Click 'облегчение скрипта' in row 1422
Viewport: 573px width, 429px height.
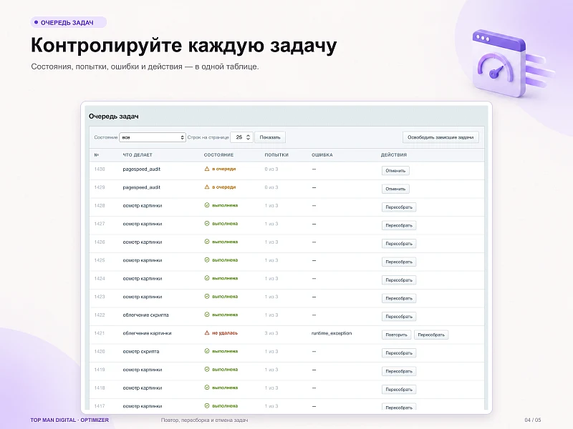145,315
